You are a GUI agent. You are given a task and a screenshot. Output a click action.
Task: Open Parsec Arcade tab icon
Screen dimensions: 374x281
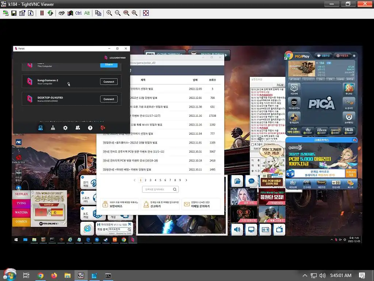[53, 128]
